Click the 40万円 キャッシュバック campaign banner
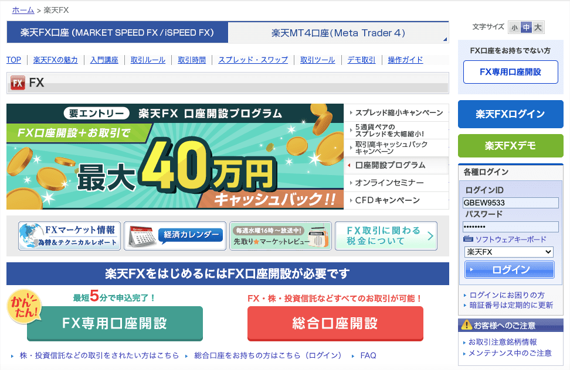Viewport: 570px width, 370px height. click(175, 157)
